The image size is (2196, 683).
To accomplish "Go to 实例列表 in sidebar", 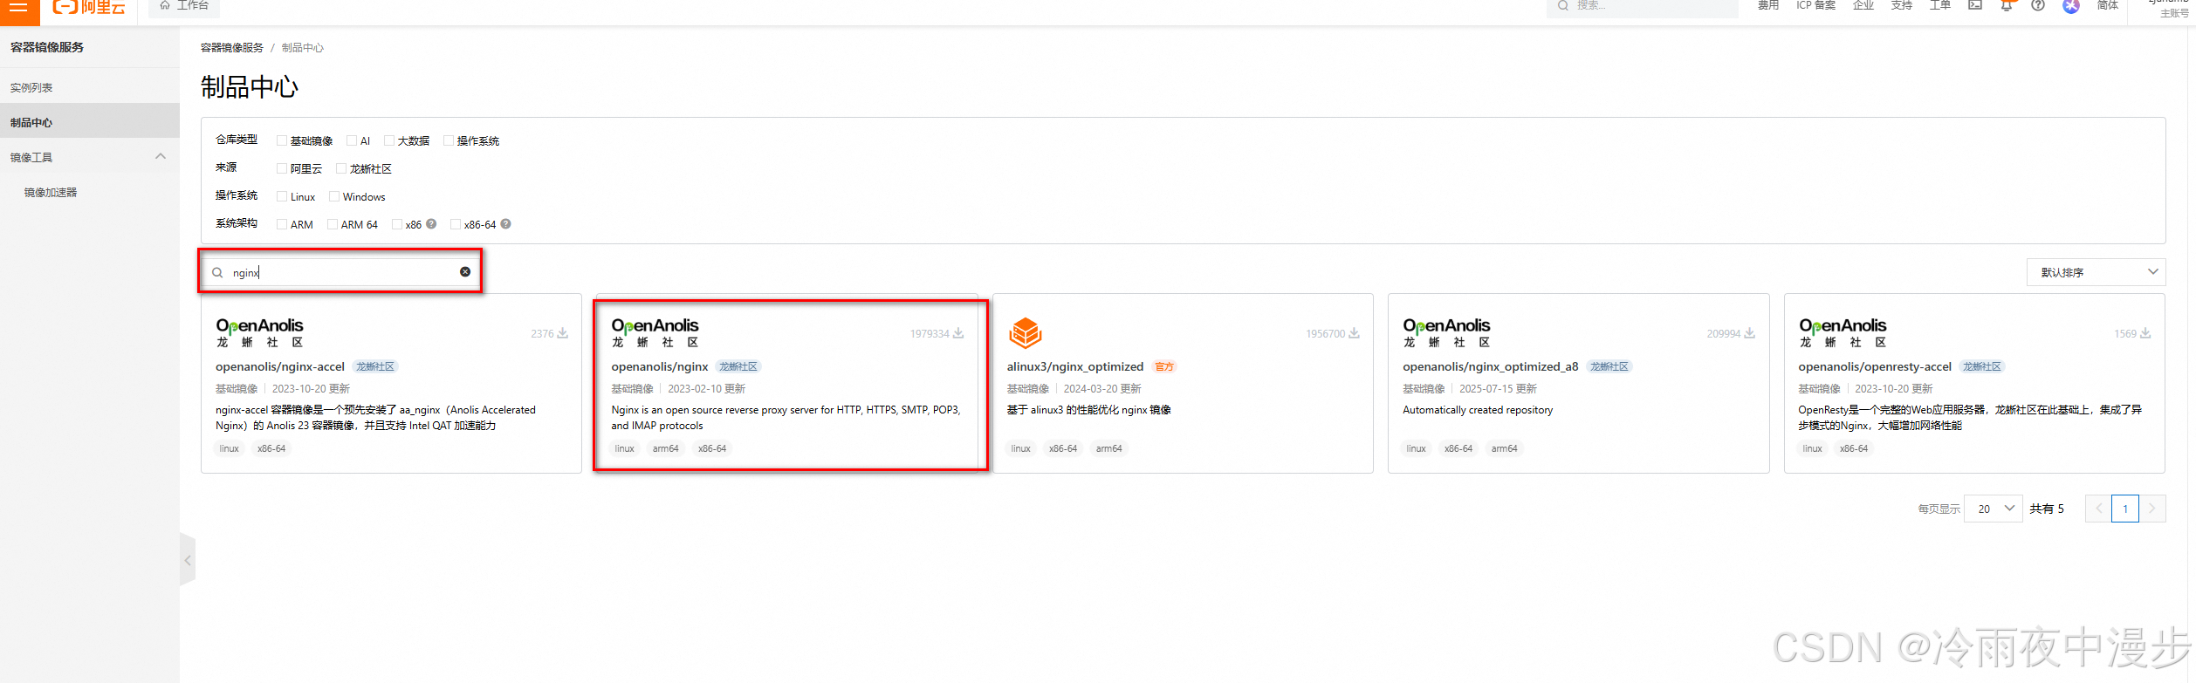I will coord(90,87).
